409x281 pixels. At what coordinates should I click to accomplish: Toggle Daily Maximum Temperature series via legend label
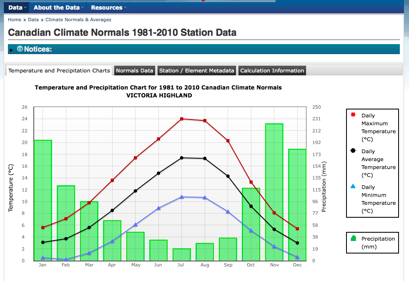point(374,127)
